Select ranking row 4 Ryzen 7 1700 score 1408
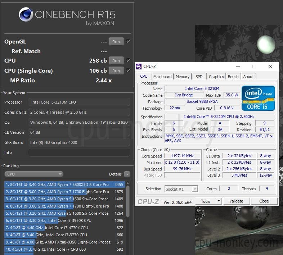 (x=64, y=206)
